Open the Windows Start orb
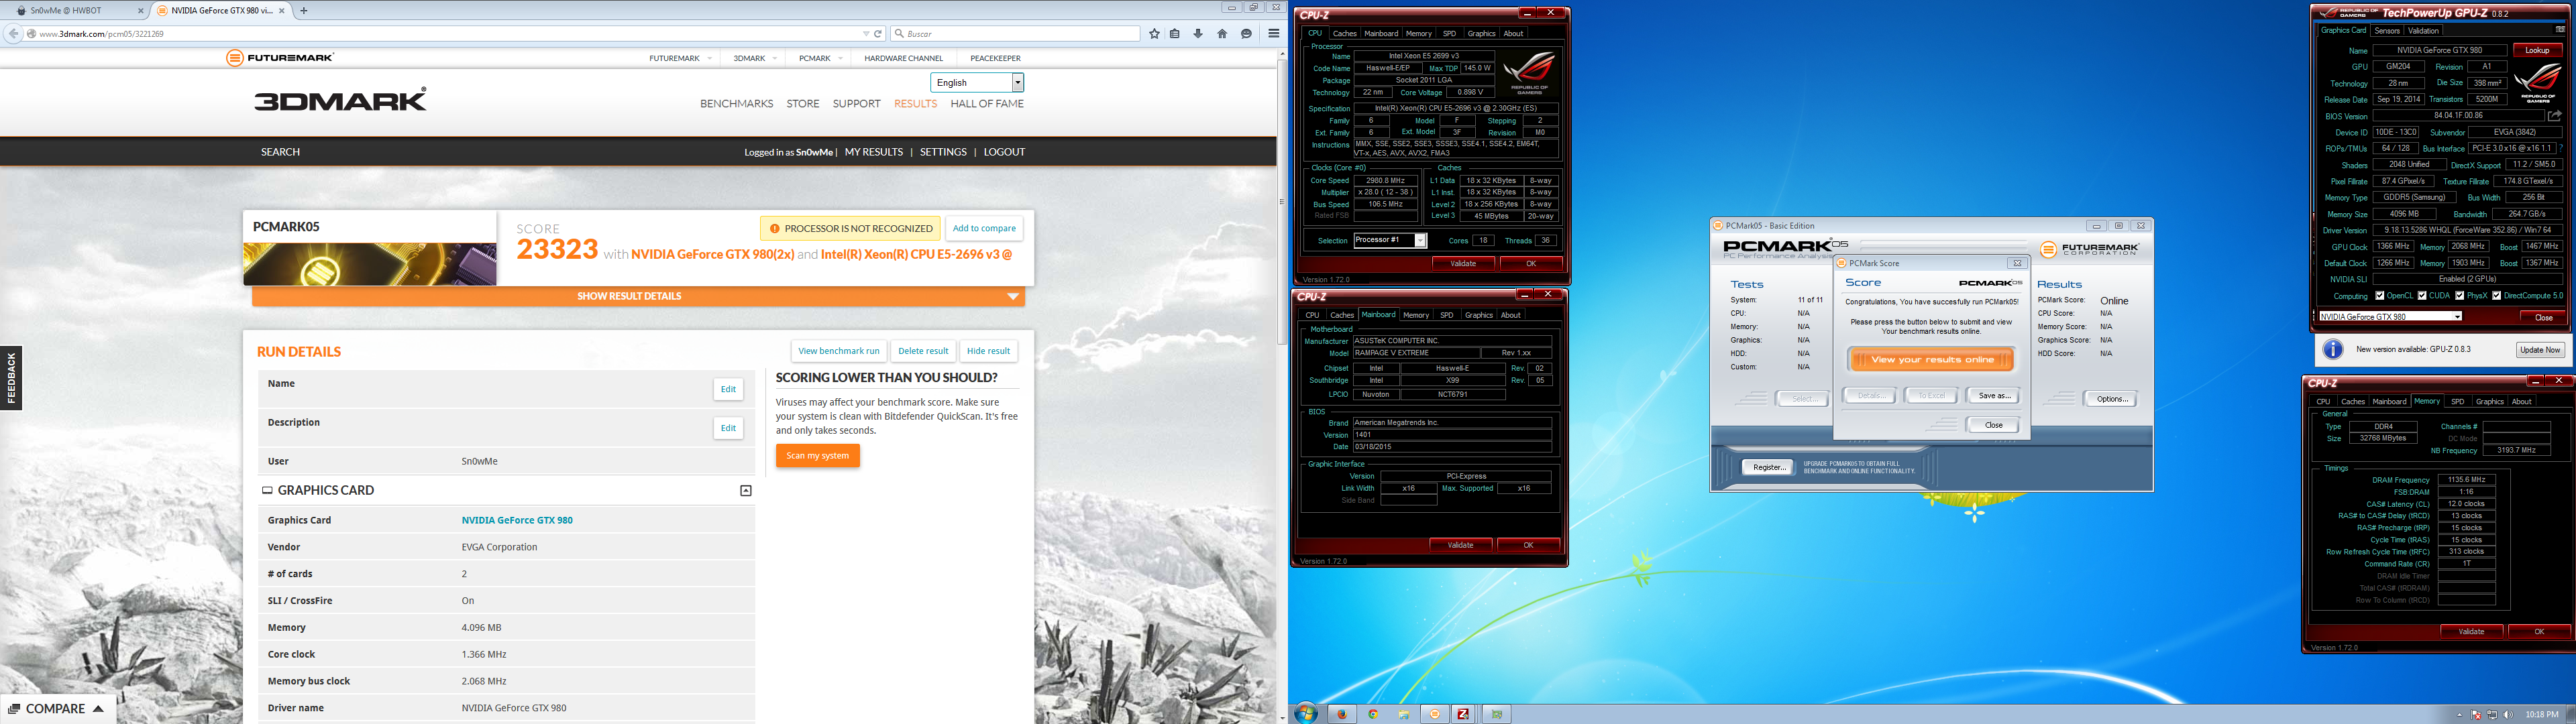Viewport: 2576px width, 724px height. click(x=1305, y=713)
